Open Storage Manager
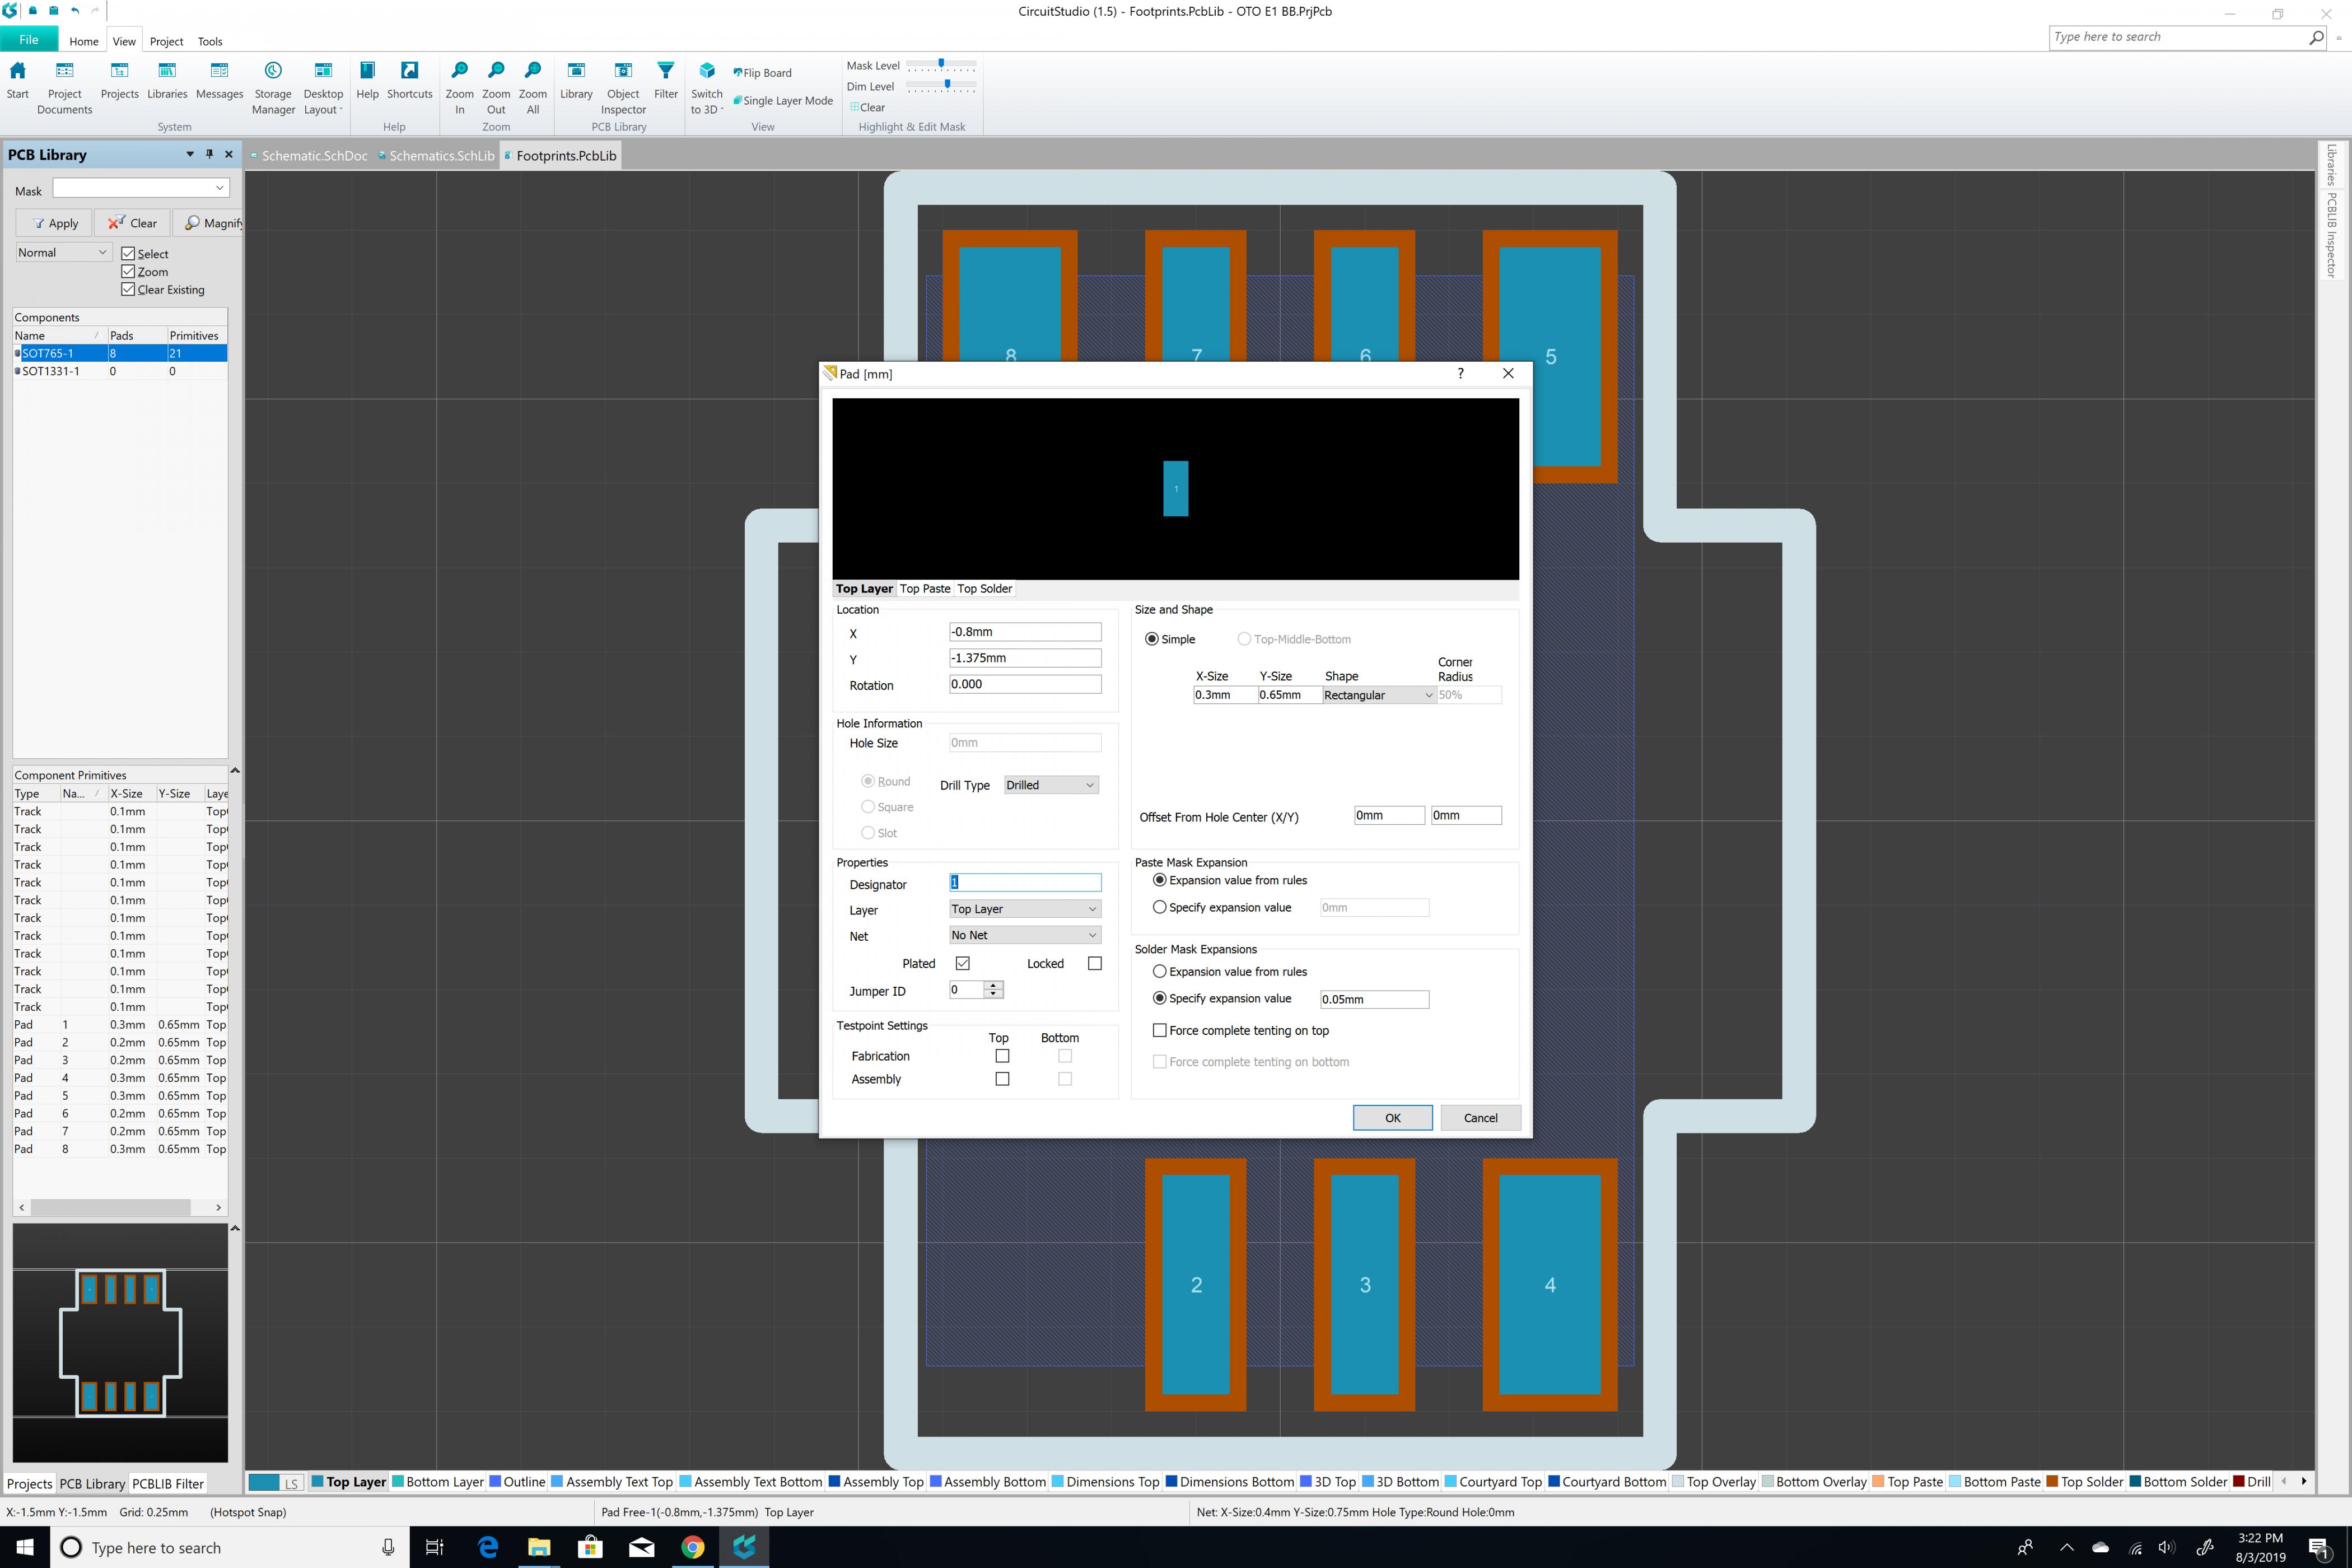The image size is (2352, 1568). tap(273, 87)
